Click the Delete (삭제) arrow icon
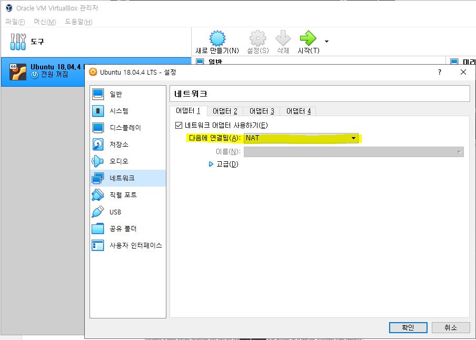The image size is (476, 340). click(x=283, y=38)
